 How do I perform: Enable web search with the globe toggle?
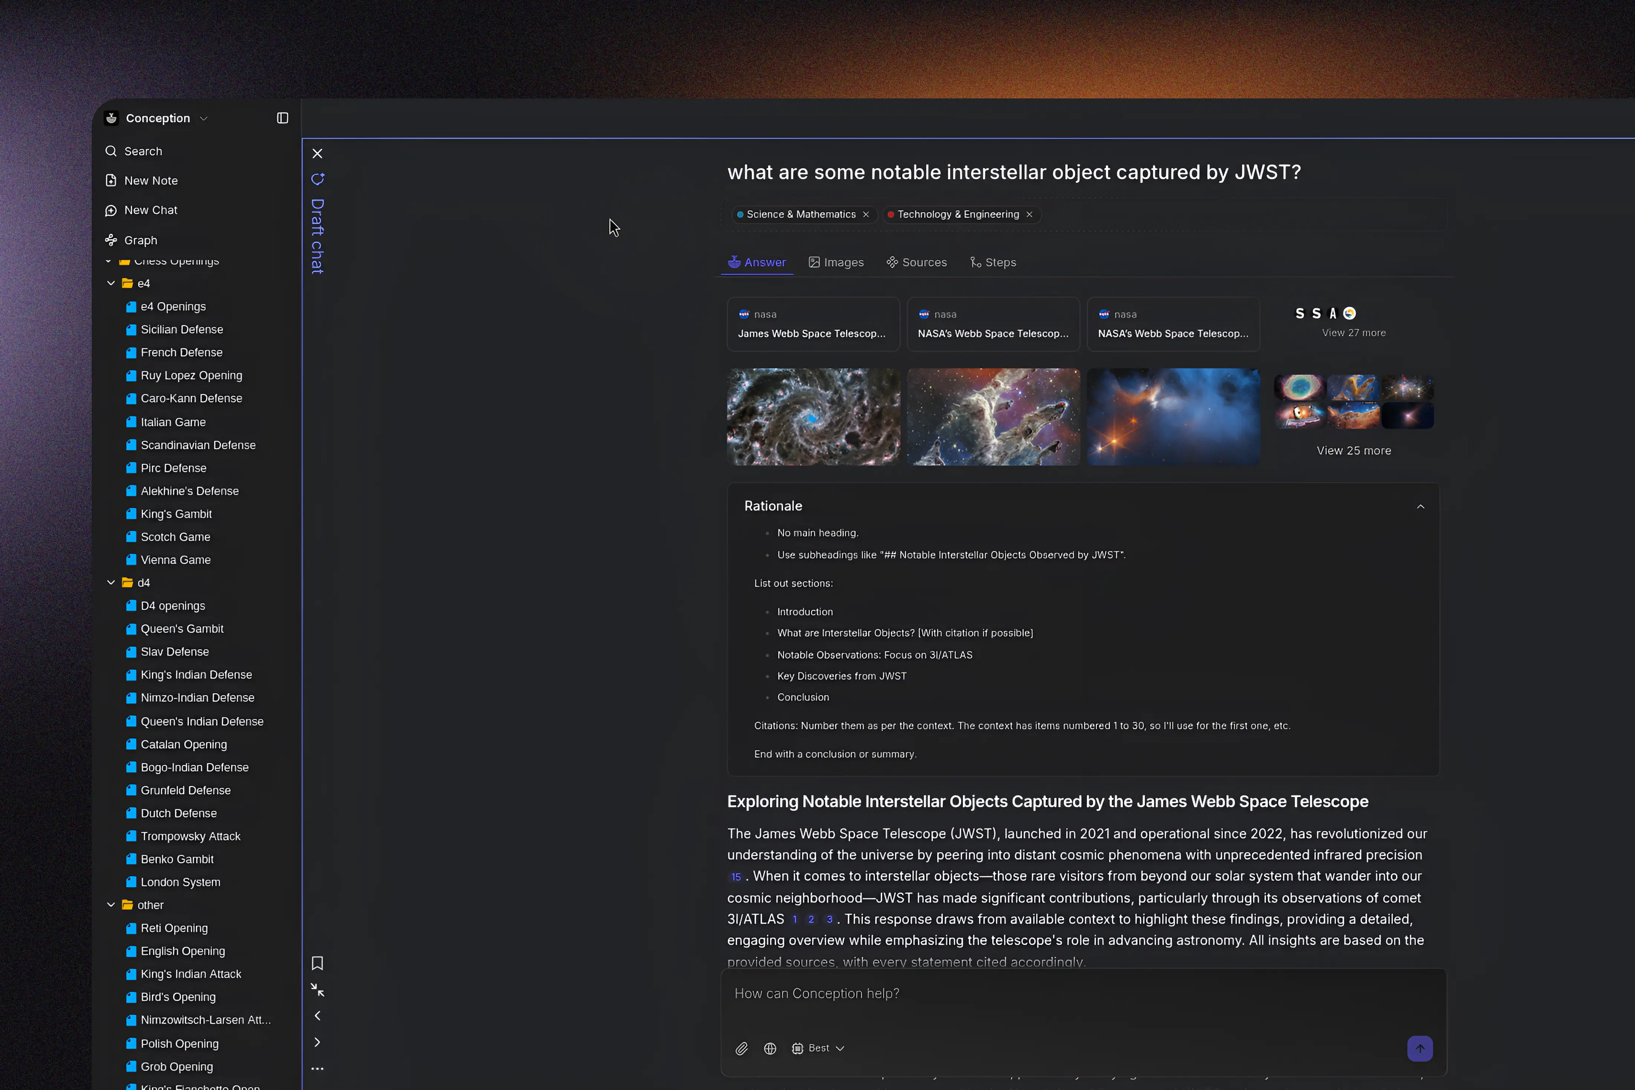point(770,1048)
